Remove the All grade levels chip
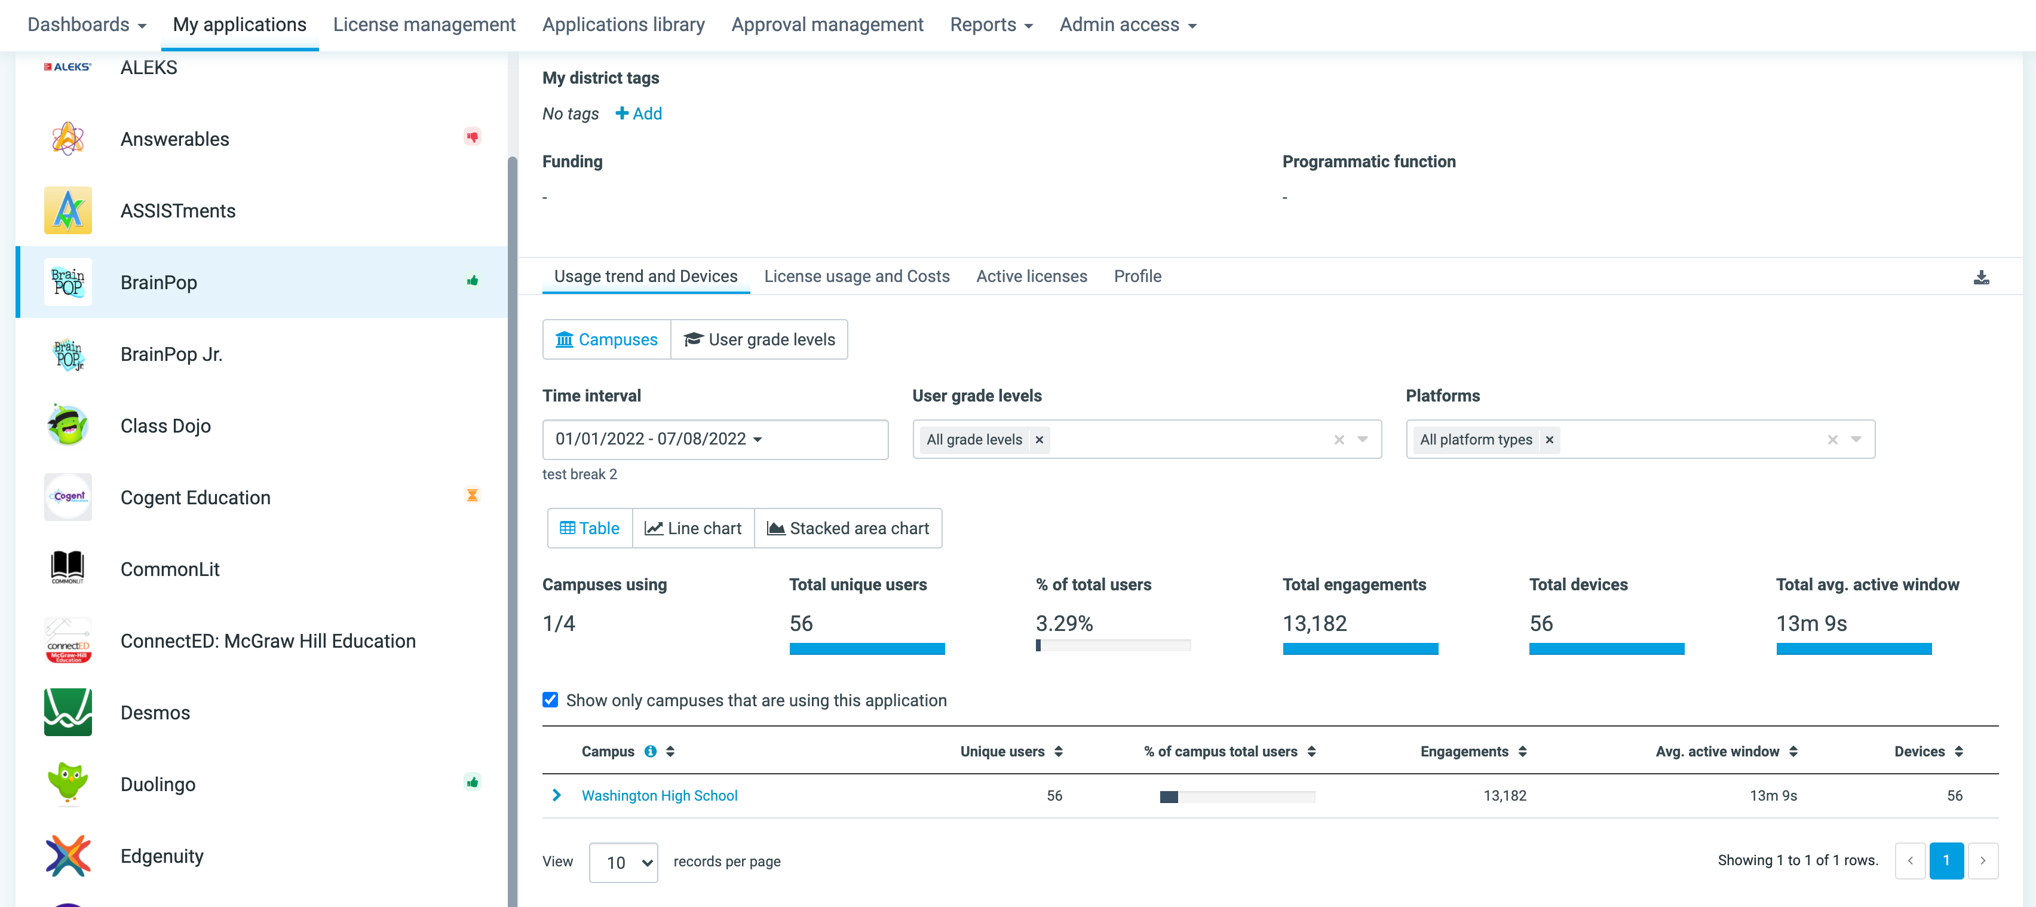The height and width of the screenshot is (907, 2036). coord(1040,440)
